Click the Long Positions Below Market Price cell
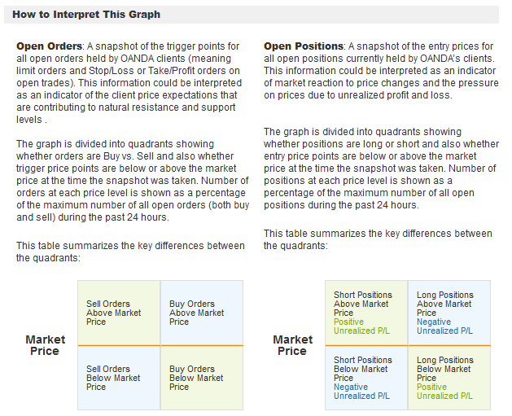 pyautogui.click(x=449, y=378)
